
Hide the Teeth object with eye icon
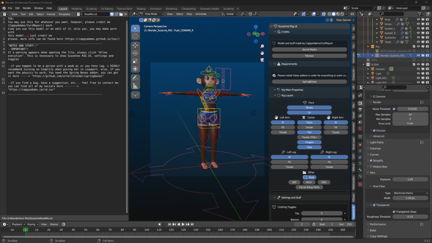418,42
